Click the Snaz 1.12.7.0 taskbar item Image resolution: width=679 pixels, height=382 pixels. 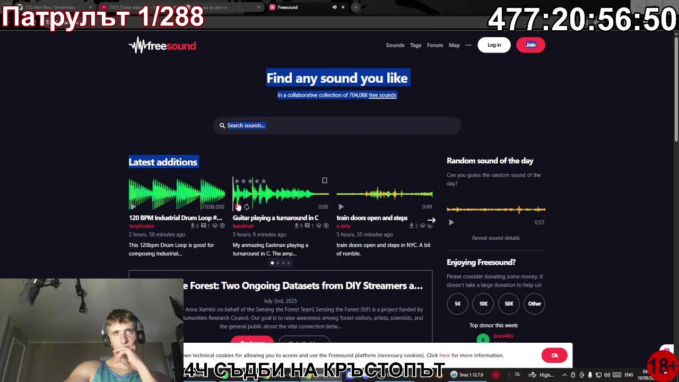coord(467,375)
